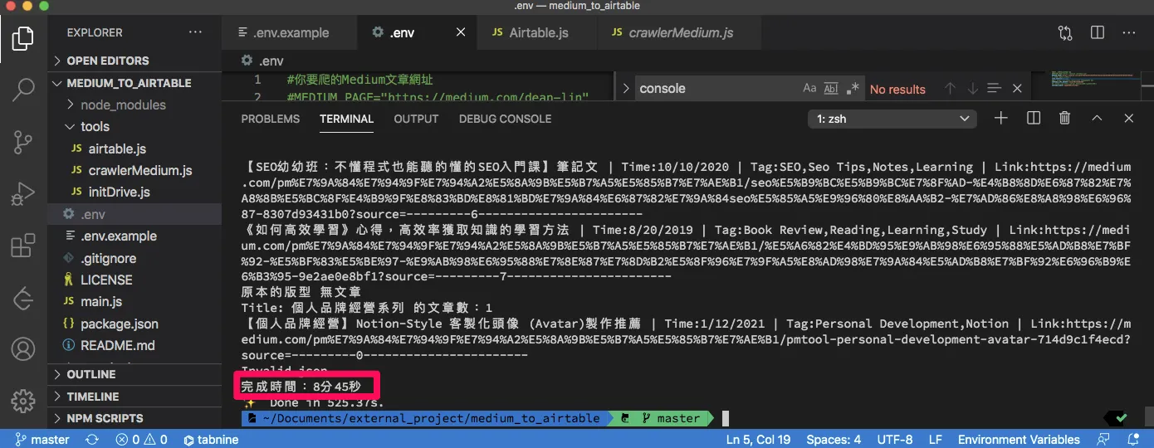The width and height of the screenshot is (1154, 448).
Task: Toggle Use Regular Expression in find
Action: pyautogui.click(x=853, y=88)
